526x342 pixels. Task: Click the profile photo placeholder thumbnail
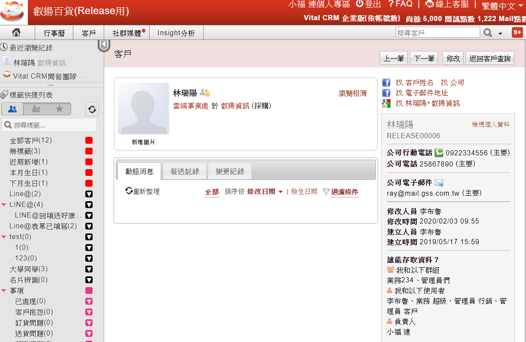[x=144, y=109]
